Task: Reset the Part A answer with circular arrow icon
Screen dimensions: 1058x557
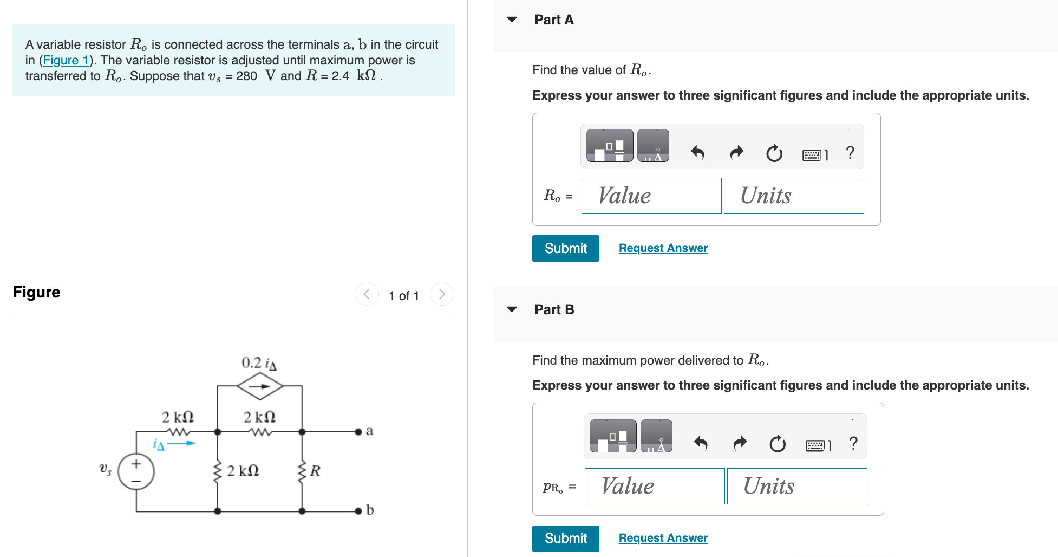Action: [774, 153]
